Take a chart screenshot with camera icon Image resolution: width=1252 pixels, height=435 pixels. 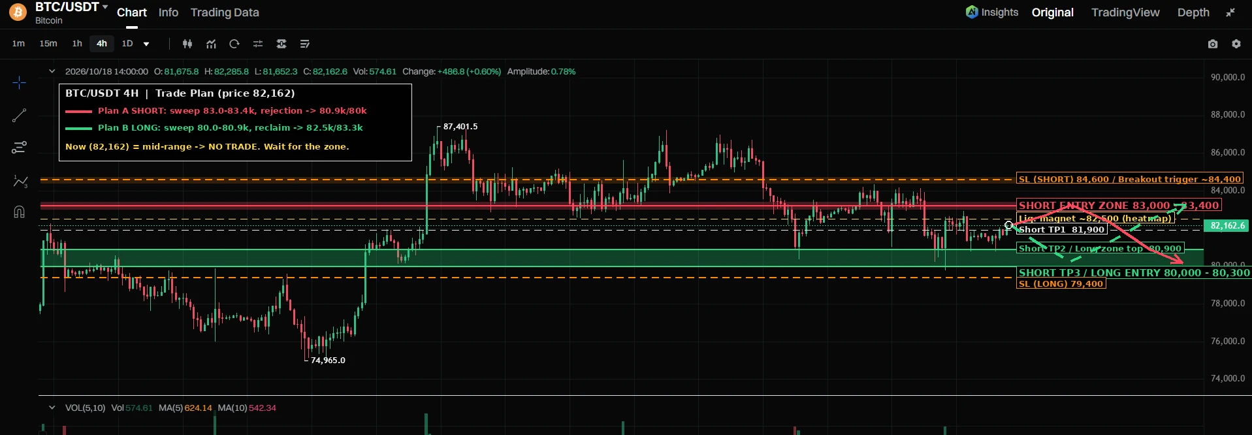1213,44
